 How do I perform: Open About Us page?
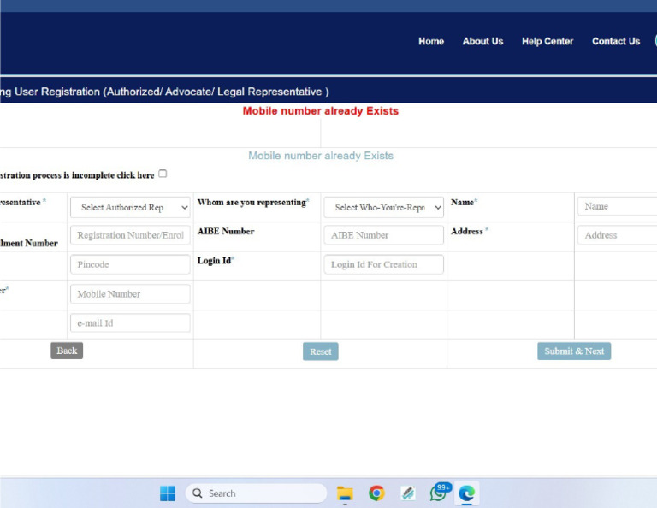pos(482,41)
